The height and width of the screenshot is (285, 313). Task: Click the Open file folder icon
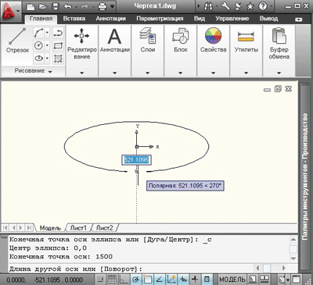pos(43,6)
